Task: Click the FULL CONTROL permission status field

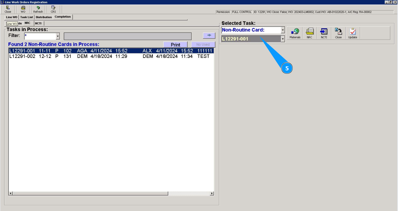Action: (x=242, y=12)
